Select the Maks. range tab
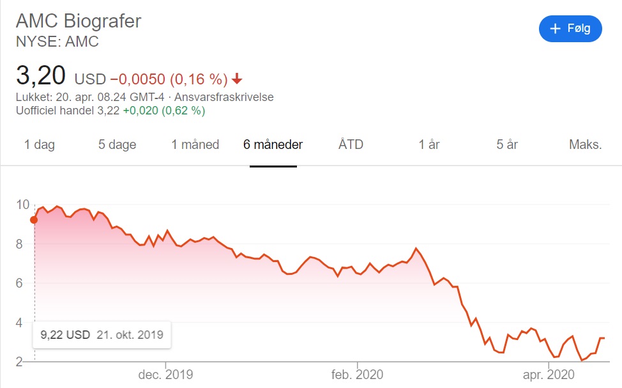 pyautogui.click(x=585, y=144)
